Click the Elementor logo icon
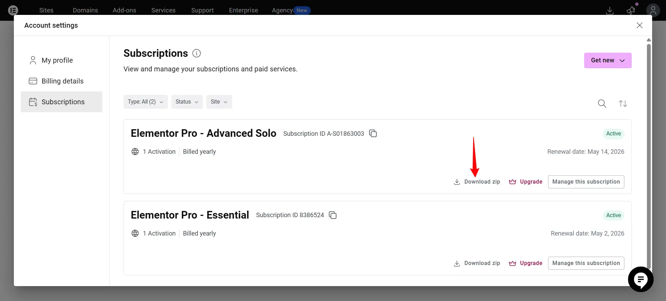 (13, 10)
